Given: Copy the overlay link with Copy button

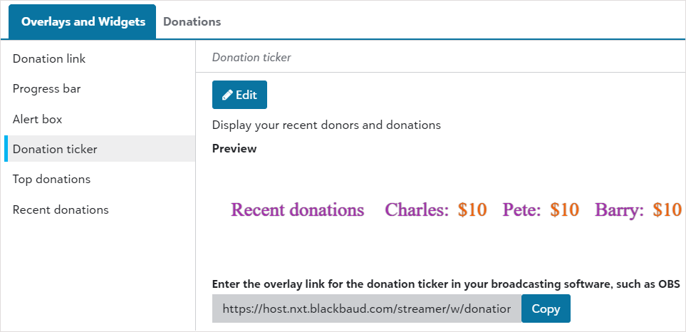Looking at the screenshot, I should 546,308.
